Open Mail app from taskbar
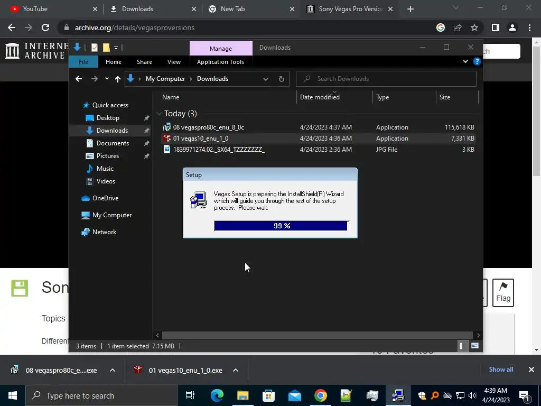 (x=295, y=395)
